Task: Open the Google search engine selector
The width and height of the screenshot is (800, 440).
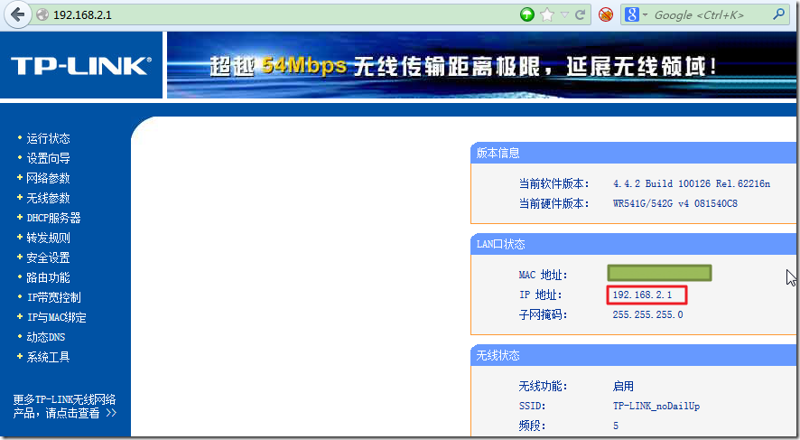Action: coord(636,14)
